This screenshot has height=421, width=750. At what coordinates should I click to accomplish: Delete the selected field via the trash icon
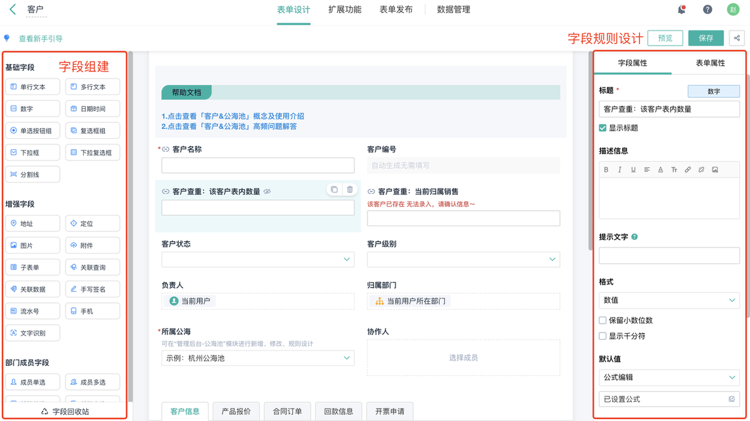pos(350,189)
